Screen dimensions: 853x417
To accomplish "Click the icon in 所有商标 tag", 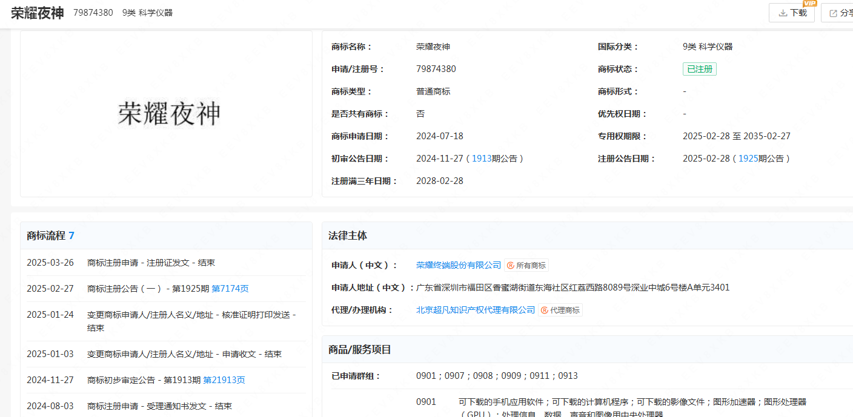I will [511, 265].
